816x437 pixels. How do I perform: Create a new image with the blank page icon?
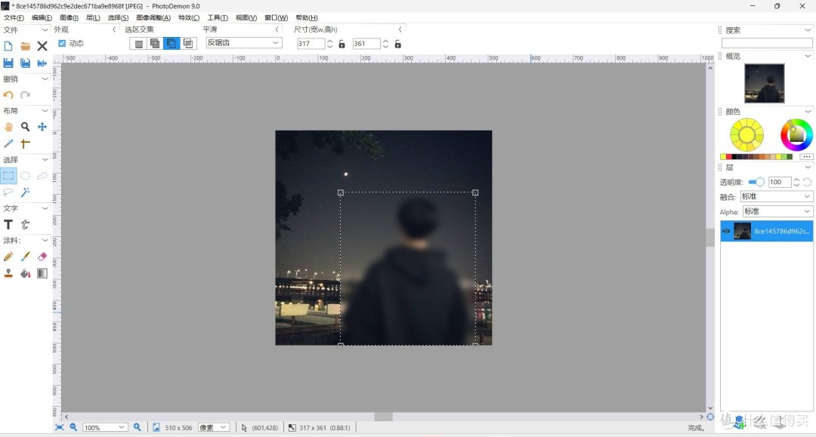tap(8, 46)
